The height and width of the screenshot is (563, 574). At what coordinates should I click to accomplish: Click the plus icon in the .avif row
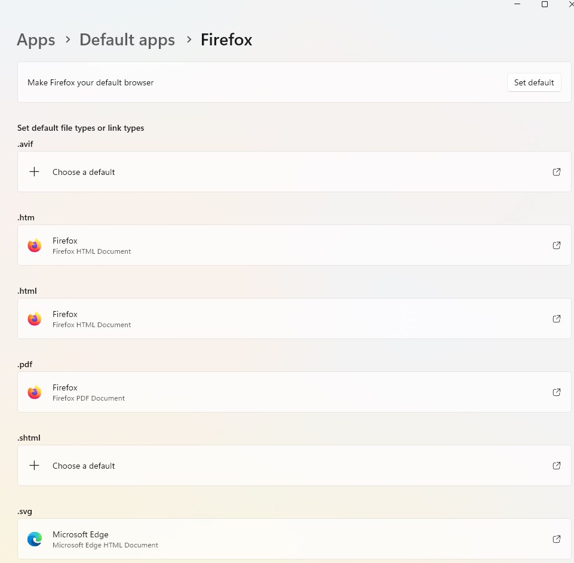tap(35, 172)
